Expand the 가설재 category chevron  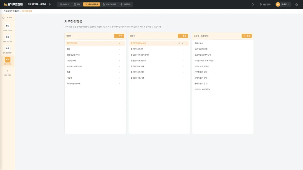(x=119, y=78)
